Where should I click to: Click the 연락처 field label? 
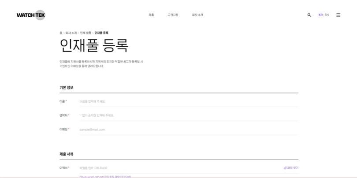point(64,115)
